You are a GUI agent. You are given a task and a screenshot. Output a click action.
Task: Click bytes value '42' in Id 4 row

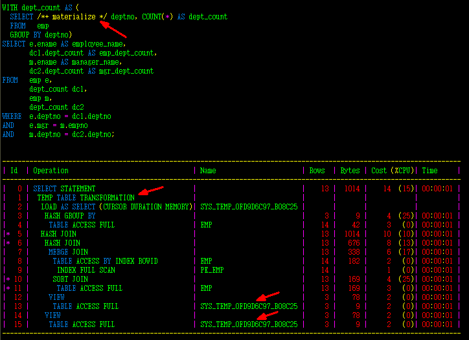click(x=356, y=225)
